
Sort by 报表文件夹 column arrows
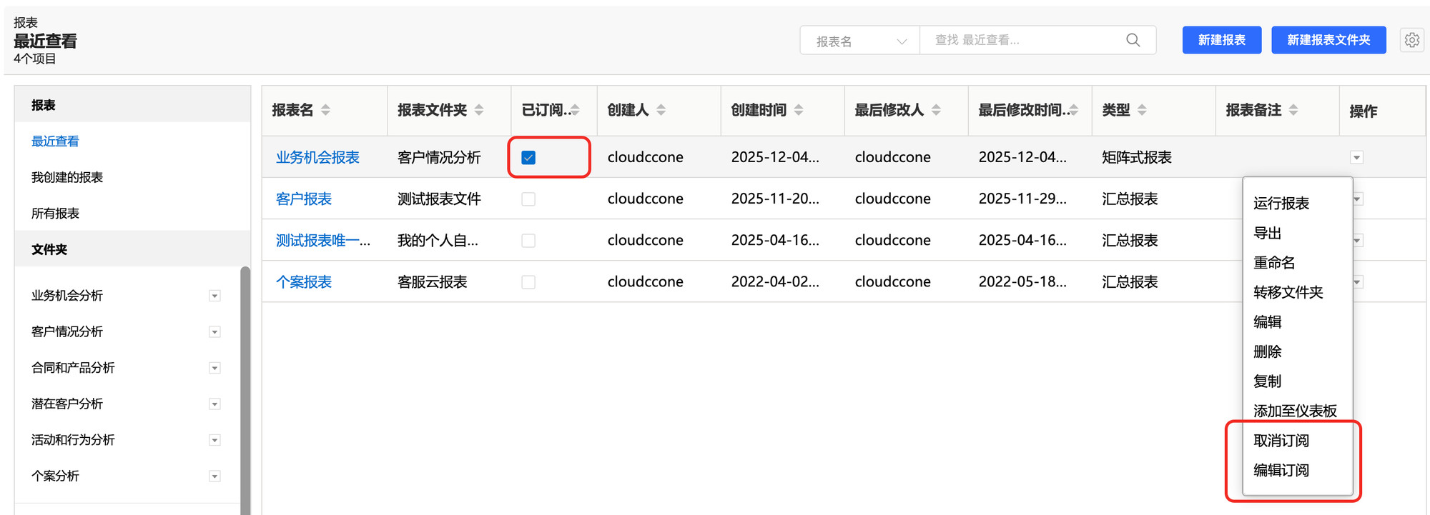point(479,110)
